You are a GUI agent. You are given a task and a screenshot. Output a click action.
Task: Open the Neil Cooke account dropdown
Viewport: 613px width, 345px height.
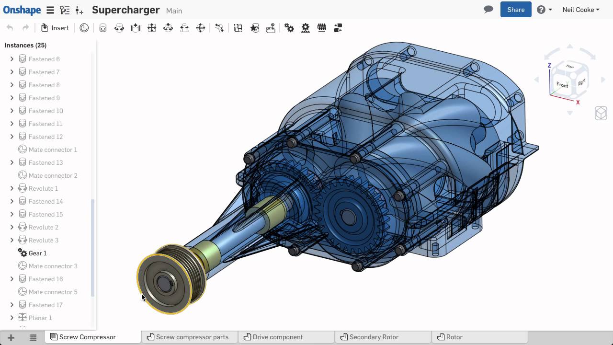(x=581, y=10)
